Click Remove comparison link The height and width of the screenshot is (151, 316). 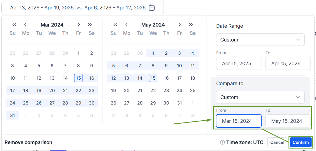tap(28, 142)
